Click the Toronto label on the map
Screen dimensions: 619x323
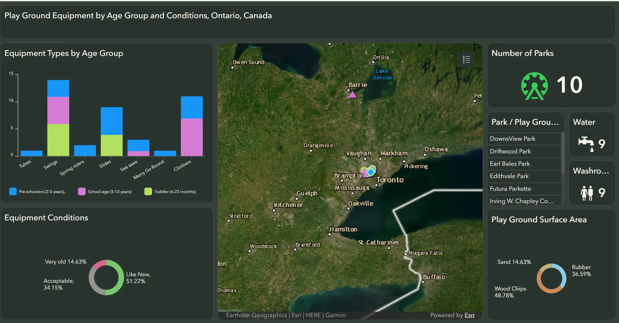[390, 180]
